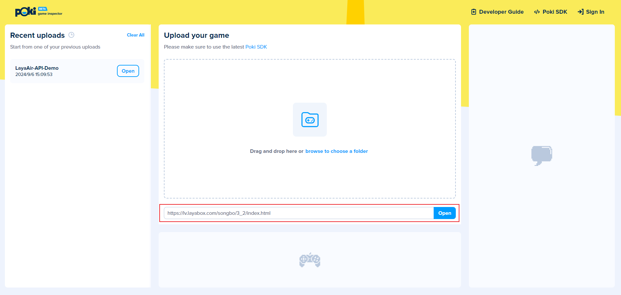Viewport: 621px width, 295px height.
Task: Click the code brackets icon beside Poki SDK
Action: [x=537, y=12]
